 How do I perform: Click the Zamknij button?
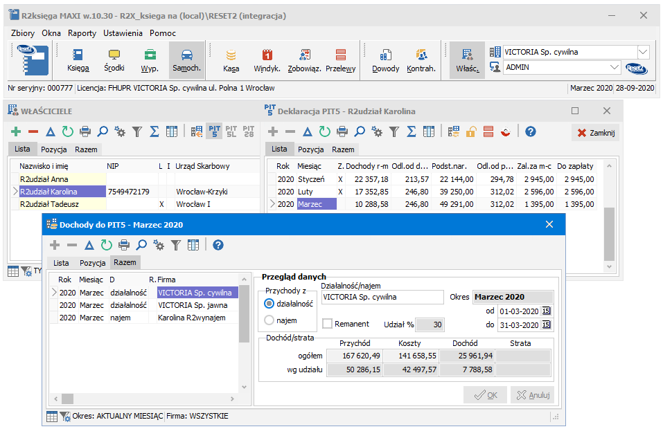click(x=596, y=133)
